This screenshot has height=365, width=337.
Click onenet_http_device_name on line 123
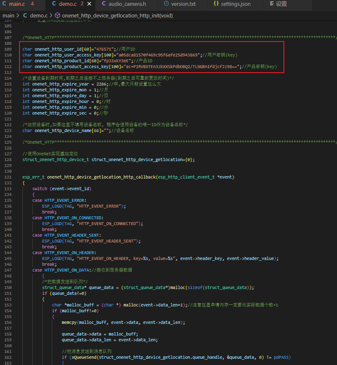pyautogui.click(x=63, y=130)
